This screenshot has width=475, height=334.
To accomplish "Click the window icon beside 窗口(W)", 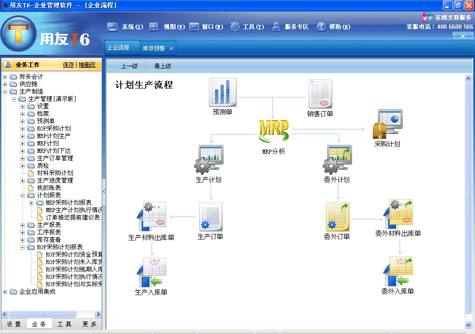I will click(x=194, y=26).
